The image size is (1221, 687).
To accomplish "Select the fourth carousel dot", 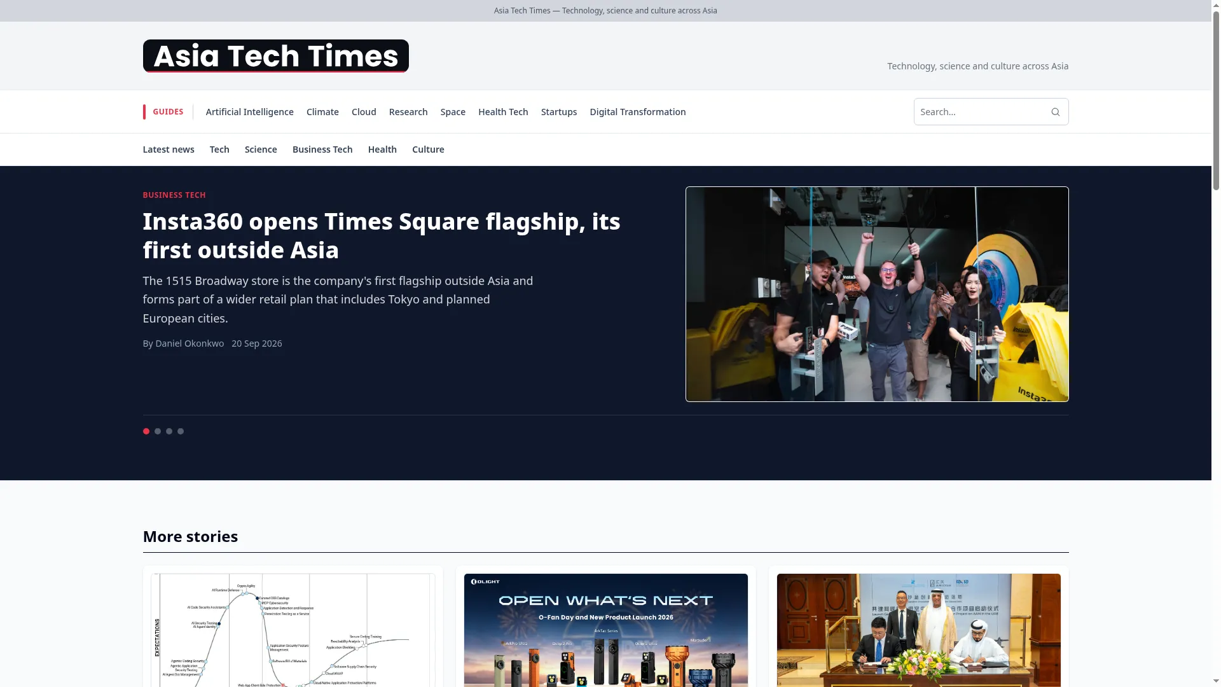I will click(x=181, y=431).
